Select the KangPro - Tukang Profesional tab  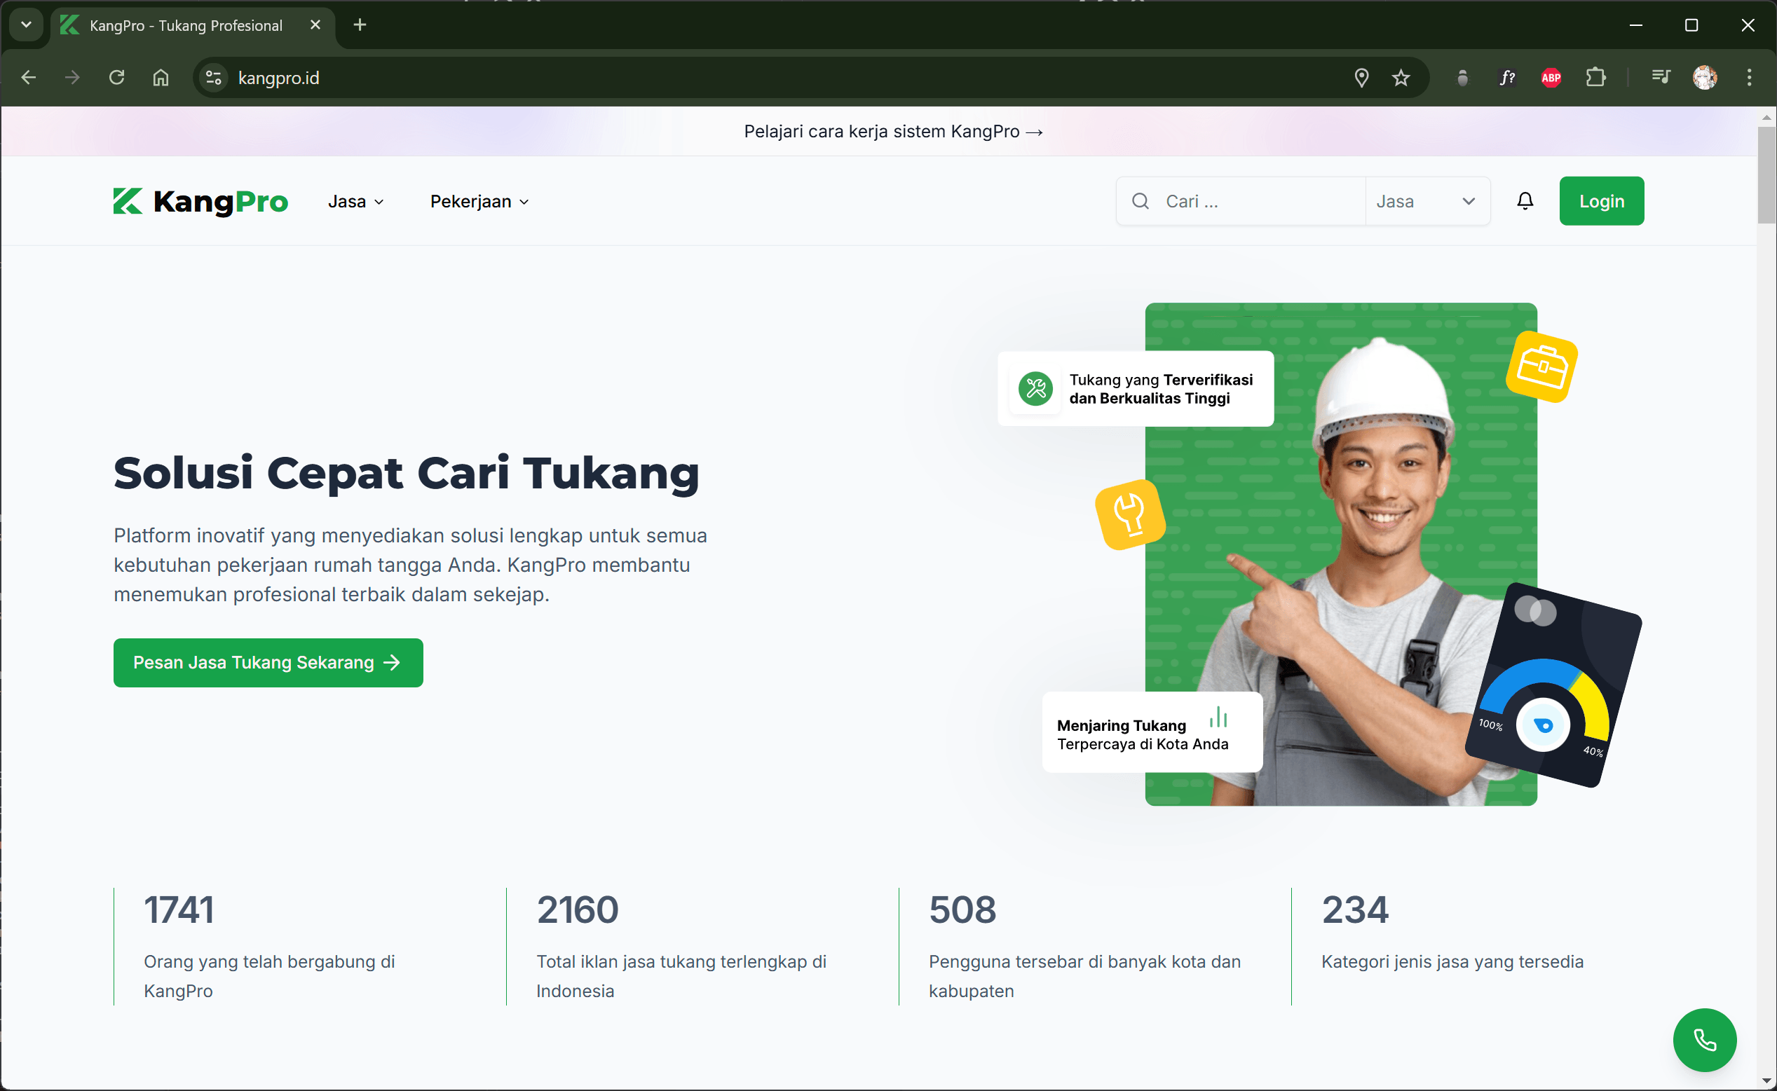(x=186, y=25)
